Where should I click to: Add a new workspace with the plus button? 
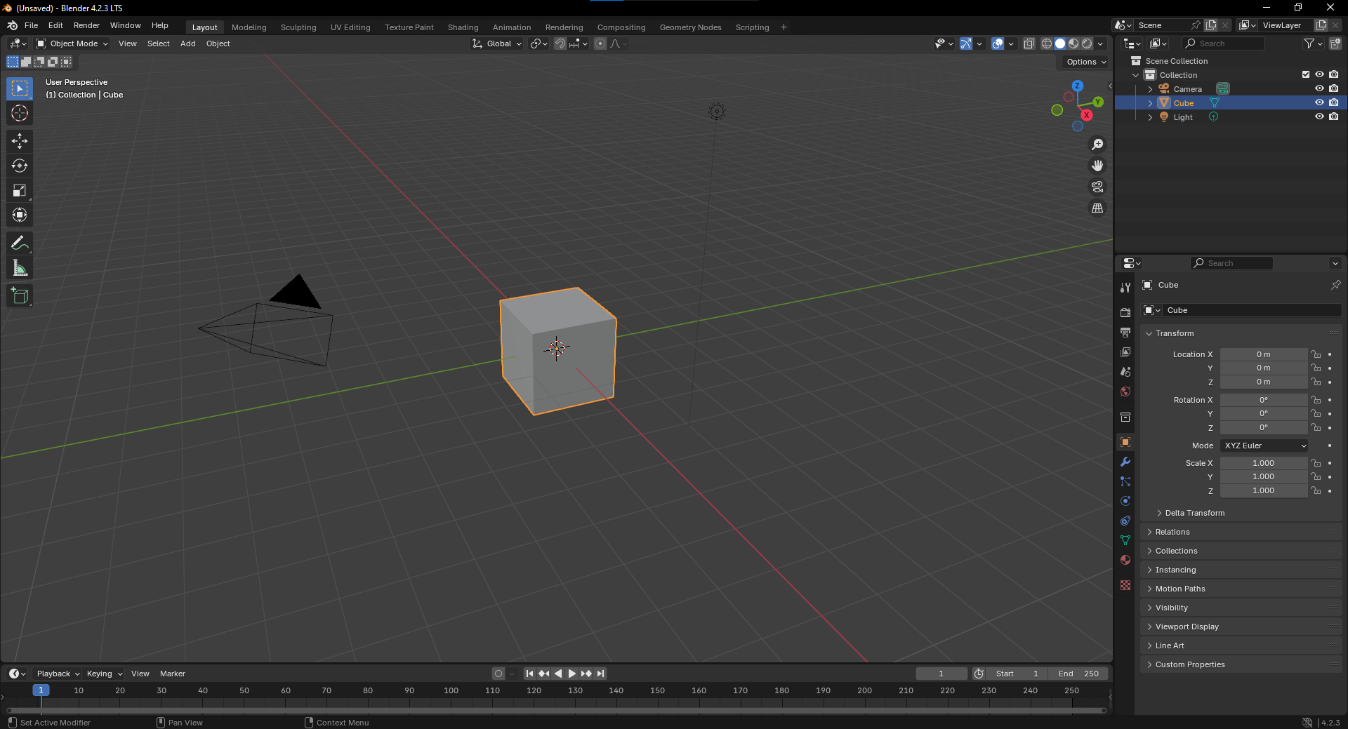783,27
